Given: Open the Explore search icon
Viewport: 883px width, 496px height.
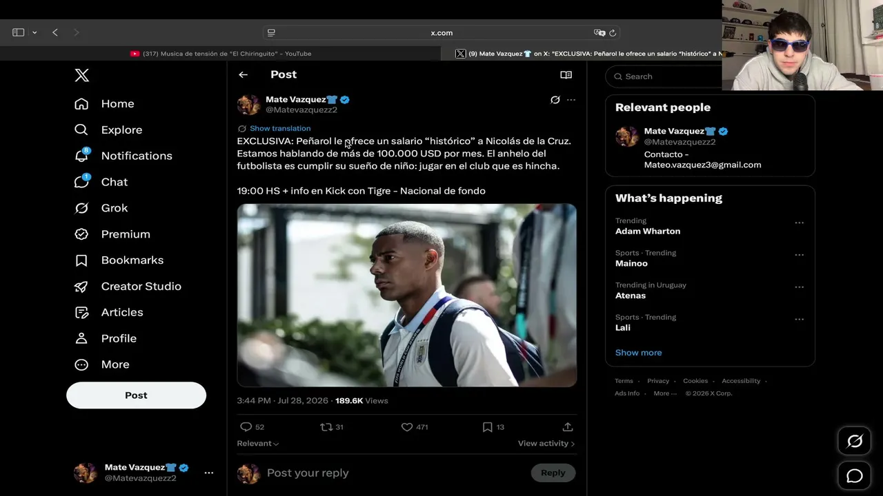Looking at the screenshot, I should coord(81,130).
